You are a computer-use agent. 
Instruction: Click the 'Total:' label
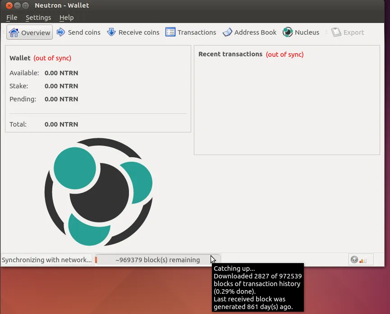tap(18, 124)
